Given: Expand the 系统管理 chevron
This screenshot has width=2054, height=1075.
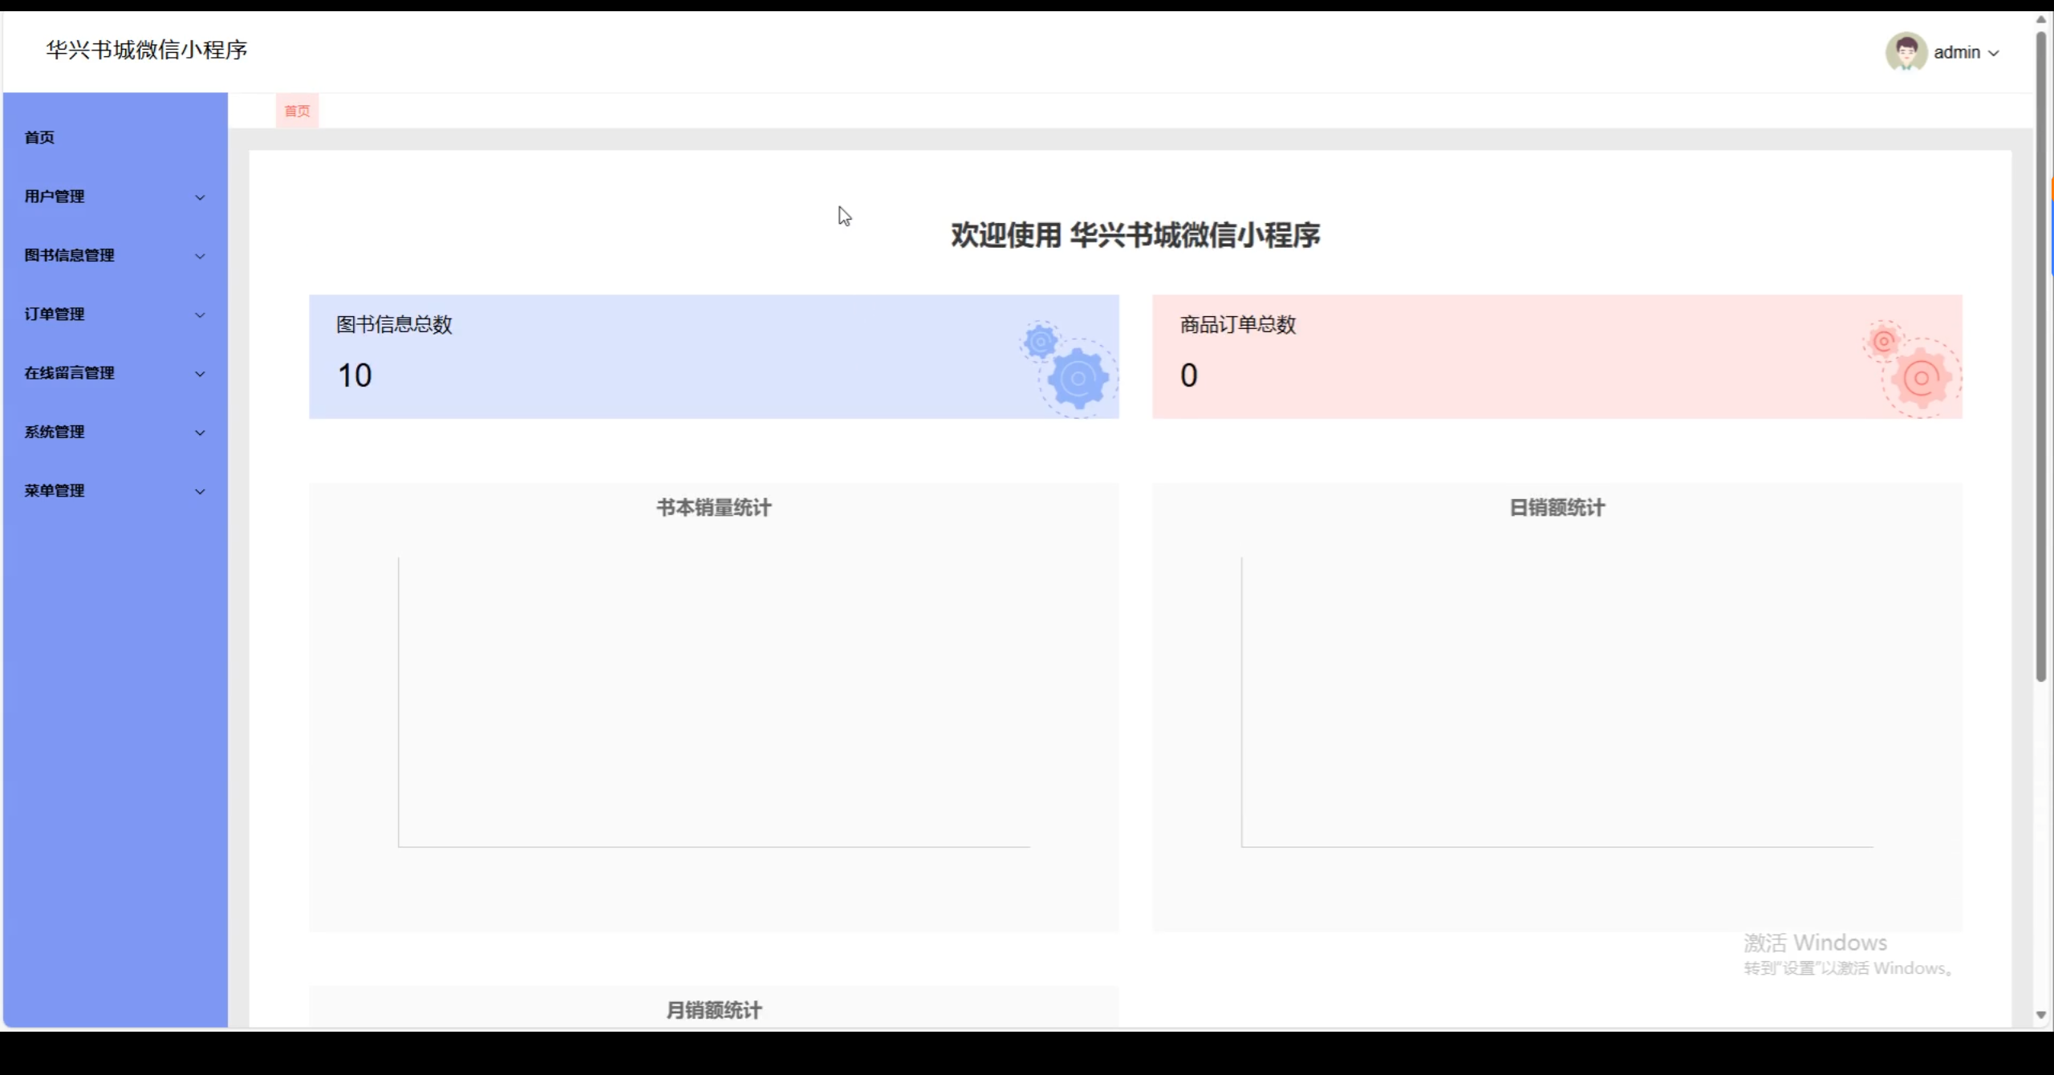Looking at the screenshot, I should [x=200, y=432].
